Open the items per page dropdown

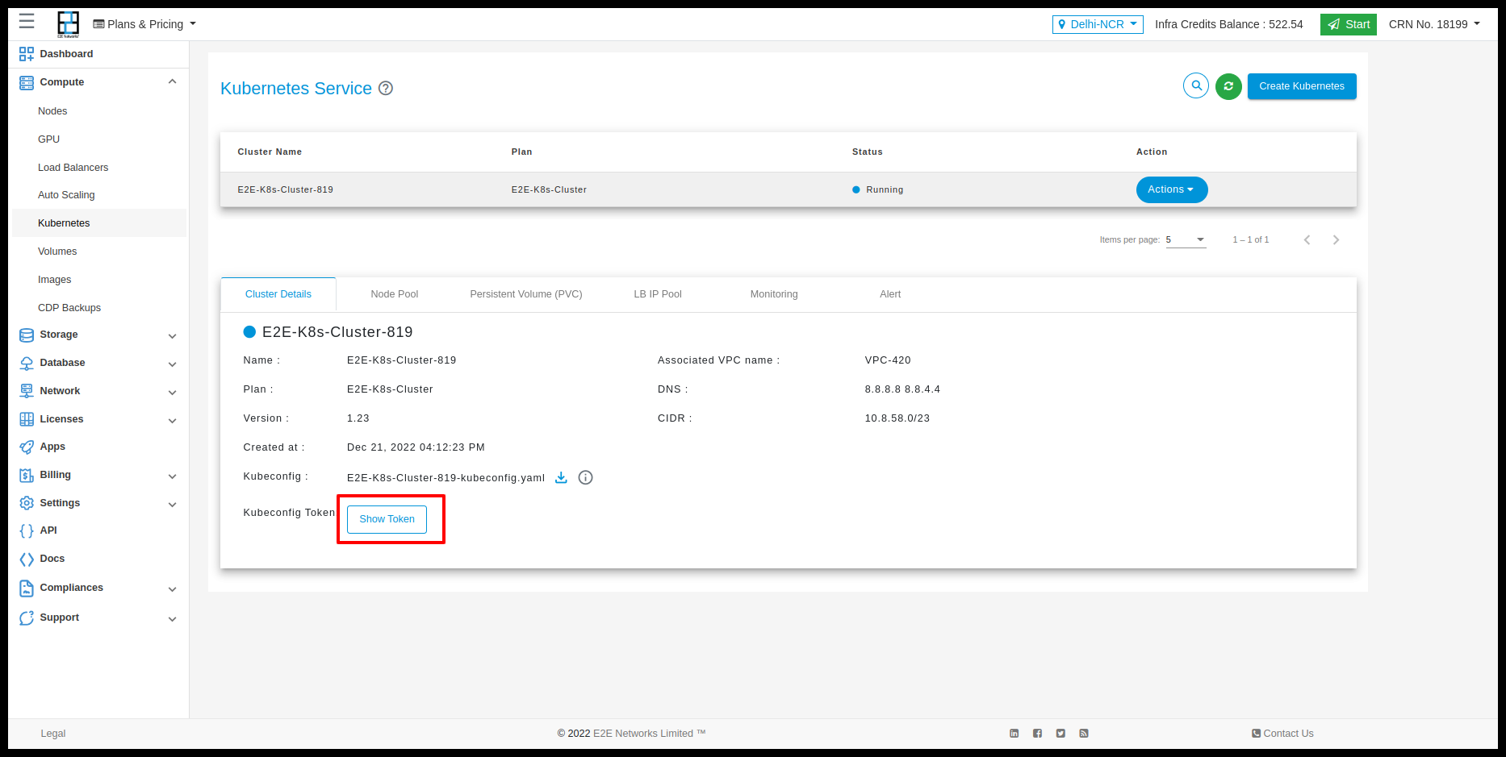[x=1186, y=239]
